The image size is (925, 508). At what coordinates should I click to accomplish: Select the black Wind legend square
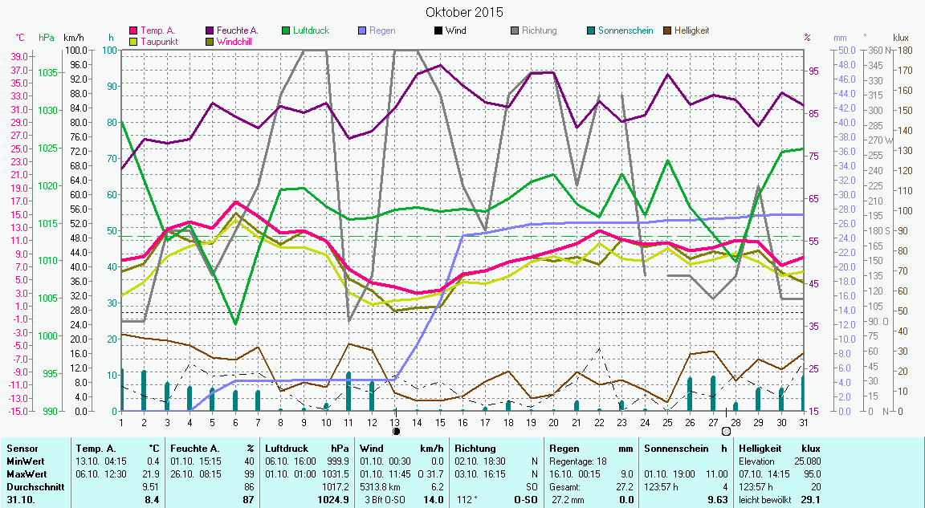point(438,30)
